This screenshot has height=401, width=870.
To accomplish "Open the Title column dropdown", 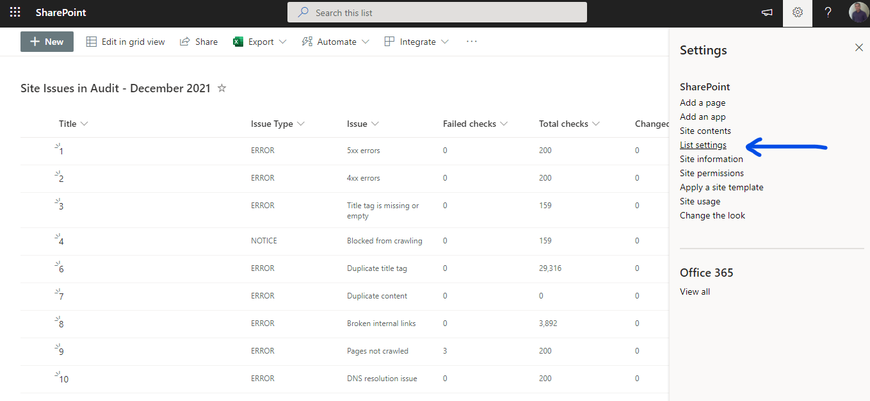I will point(86,123).
